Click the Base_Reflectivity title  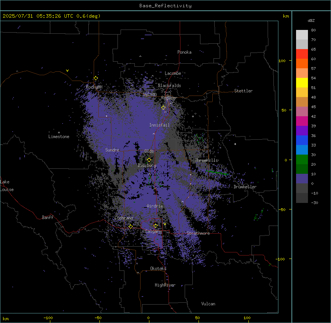point(165,6)
